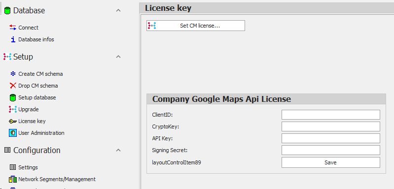Viewport: 394px width, 189px height.
Task: Click the green Database section icon
Action: click(7, 10)
